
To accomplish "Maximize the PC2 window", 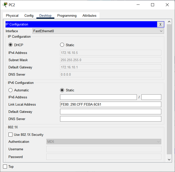I will [153, 5].
